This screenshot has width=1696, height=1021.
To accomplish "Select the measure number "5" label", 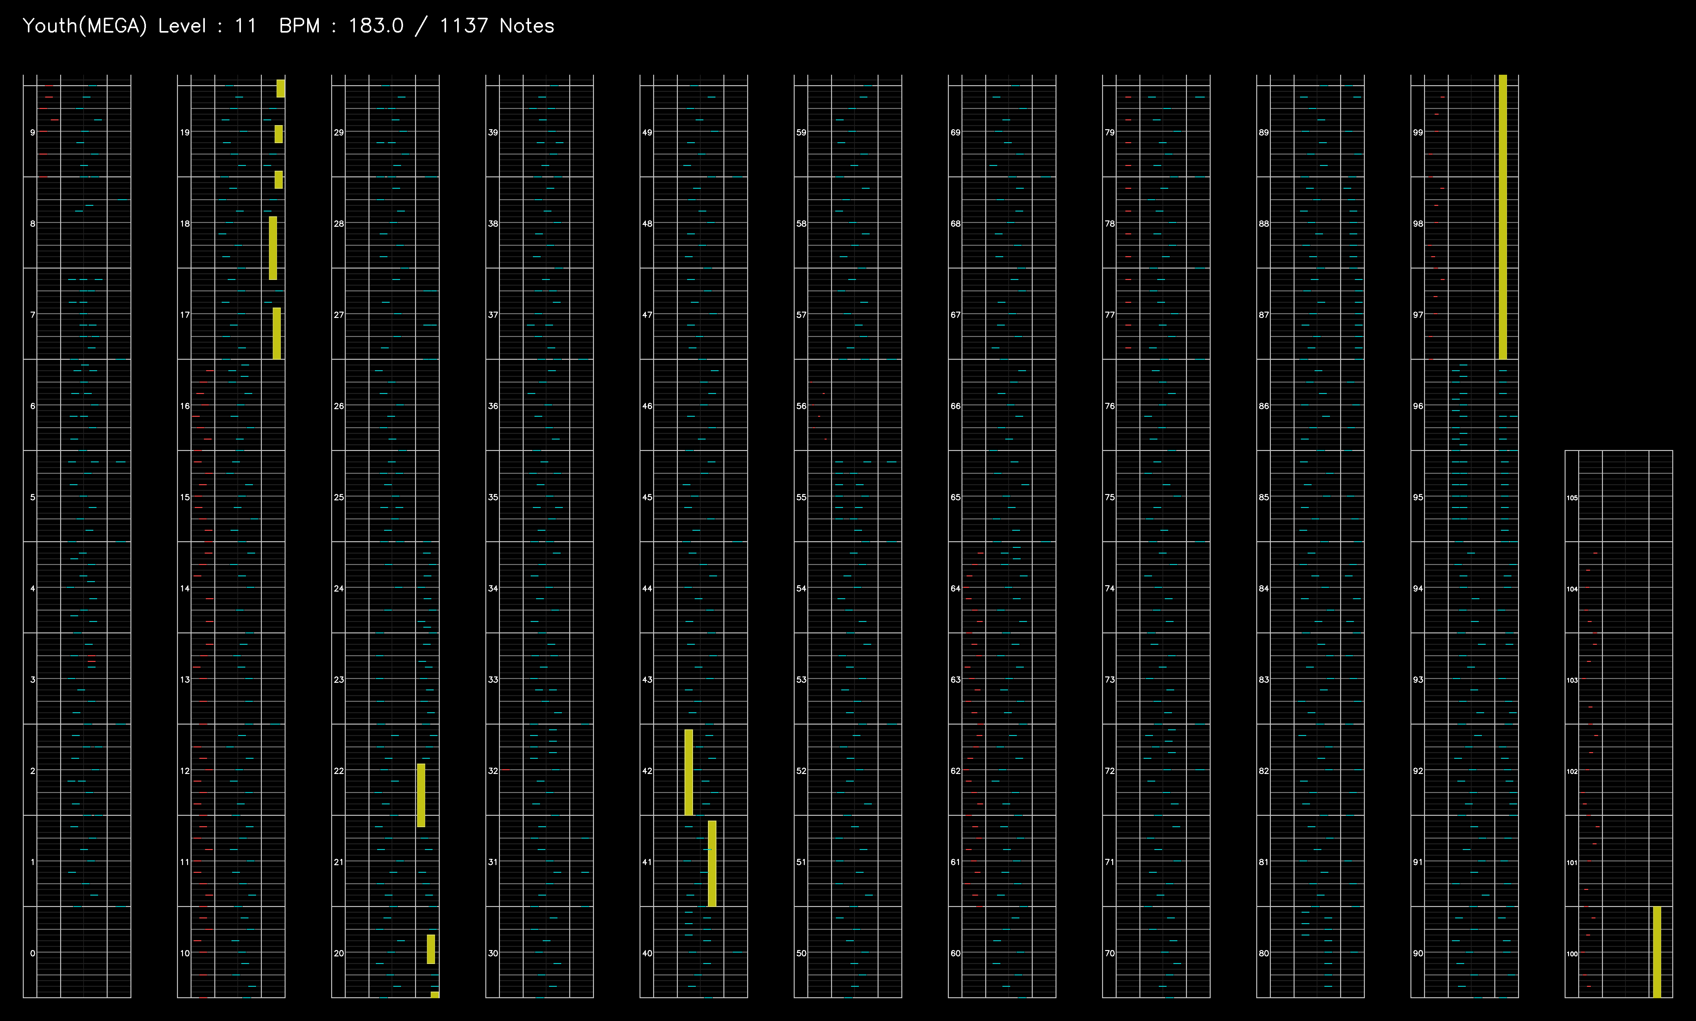I will [x=32, y=497].
